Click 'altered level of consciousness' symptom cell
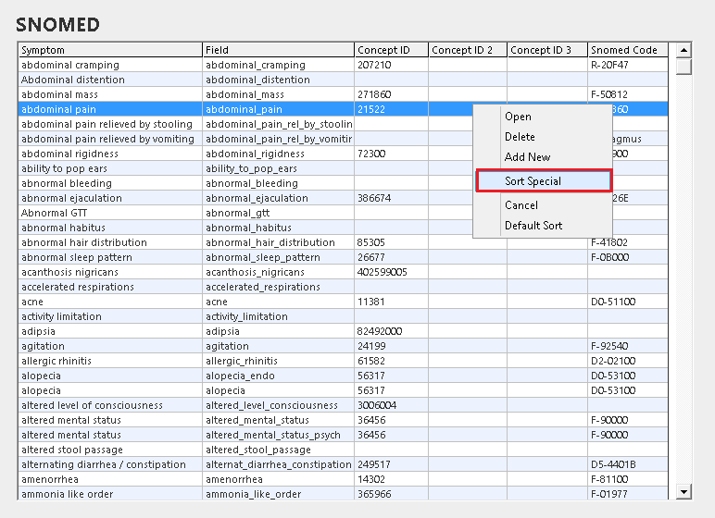The width and height of the screenshot is (715, 518). coord(110,405)
